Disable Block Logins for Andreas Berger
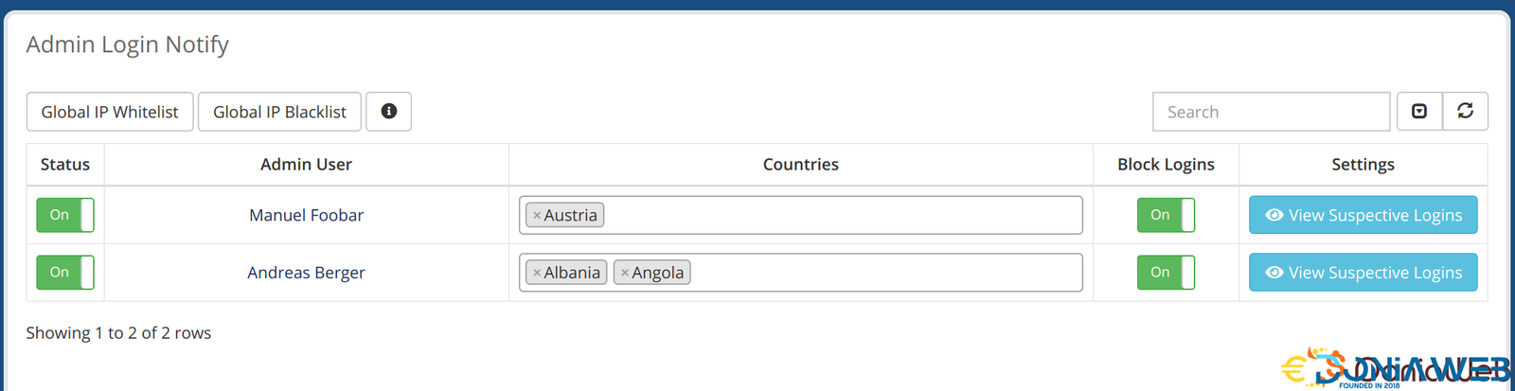 1165,273
